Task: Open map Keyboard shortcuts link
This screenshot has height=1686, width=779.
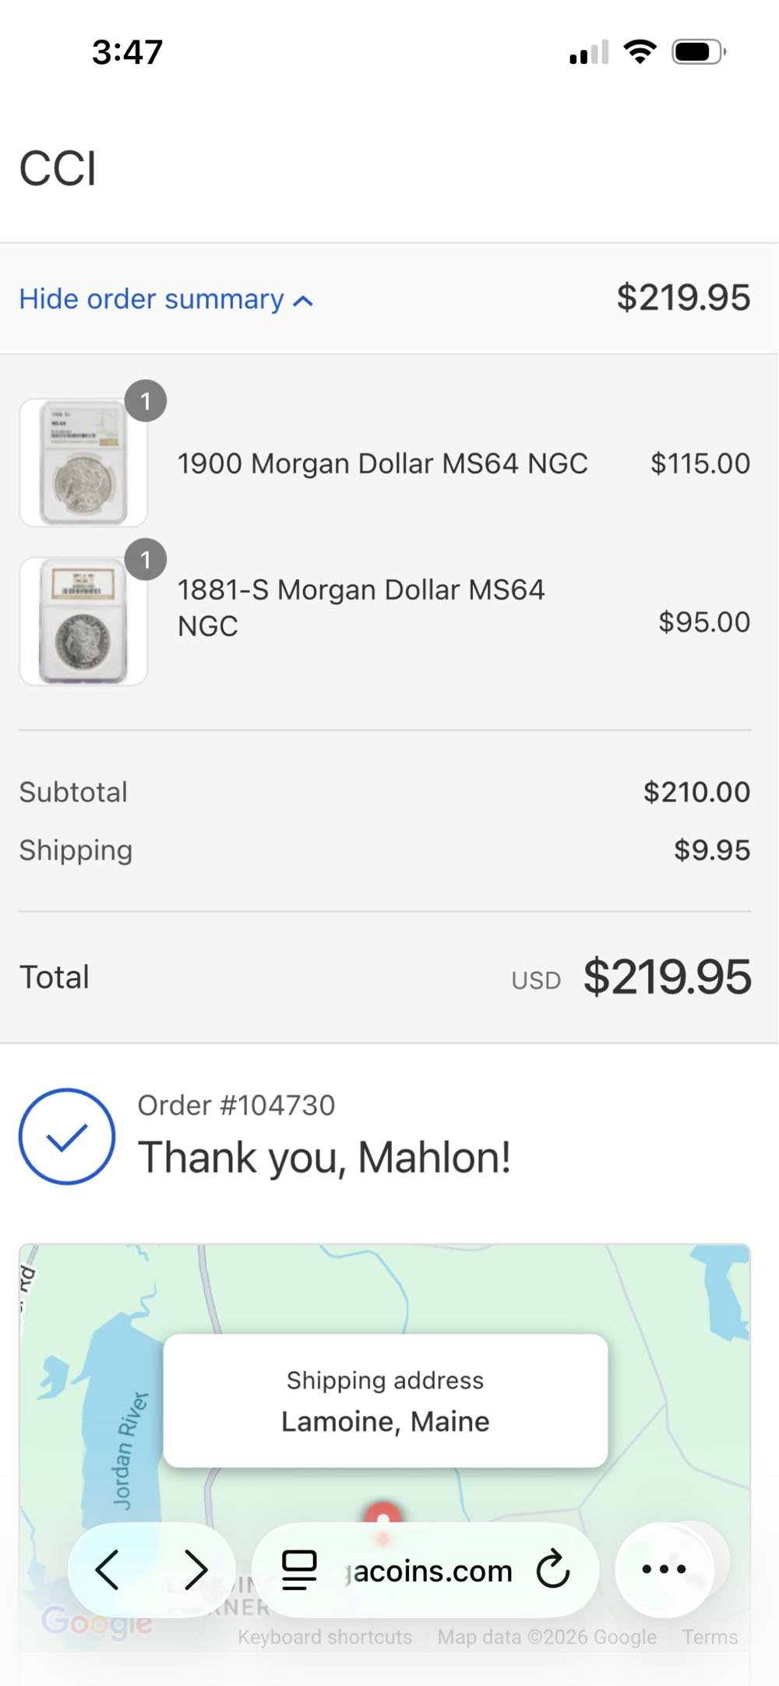Action: pos(325,1637)
